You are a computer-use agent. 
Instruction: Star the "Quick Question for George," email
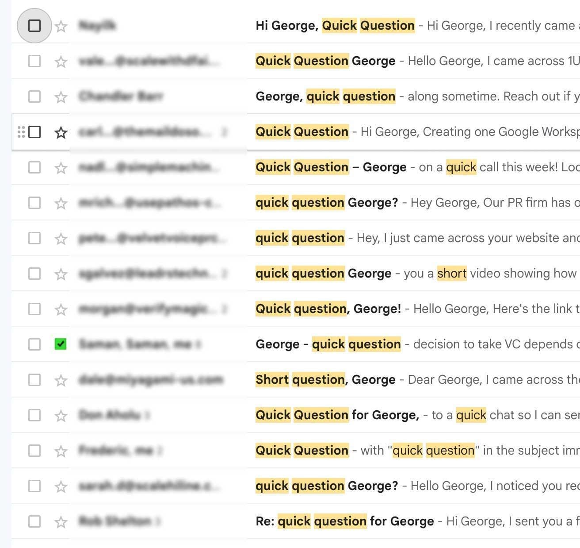61,416
